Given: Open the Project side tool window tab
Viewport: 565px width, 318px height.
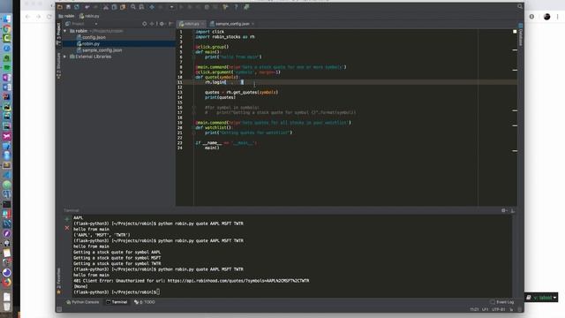Looking at the screenshot, I should click(59, 34).
